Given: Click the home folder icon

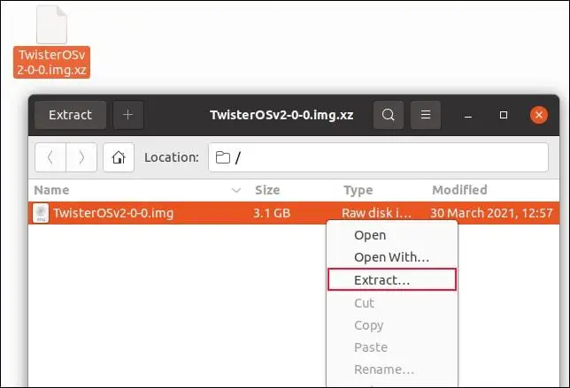Looking at the screenshot, I should click(119, 157).
